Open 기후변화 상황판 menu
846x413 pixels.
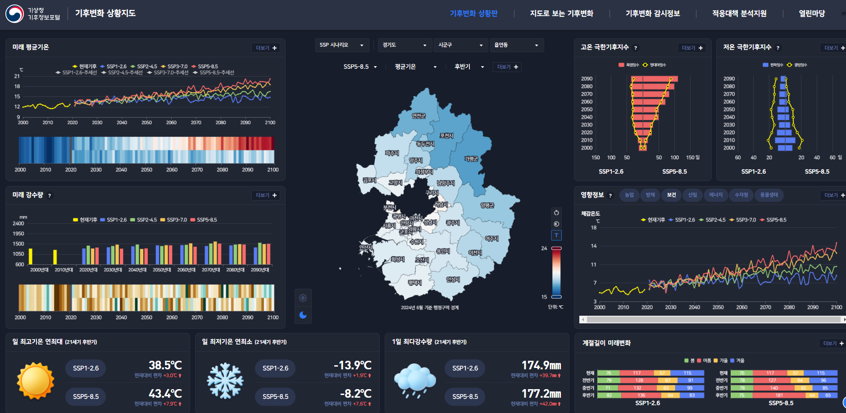point(473,14)
